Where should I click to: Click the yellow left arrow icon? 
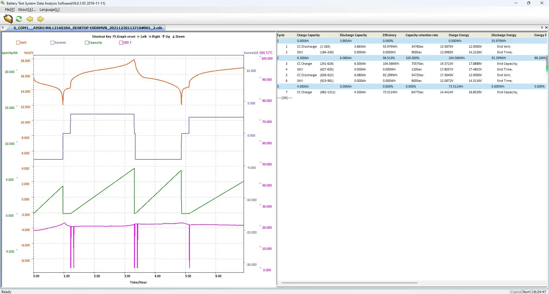pos(30,19)
